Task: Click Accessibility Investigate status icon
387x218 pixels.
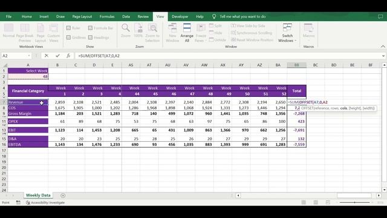Action: click(28, 202)
